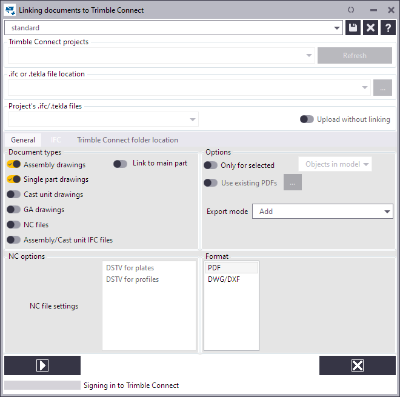Select DSTV for profiles NC setting

point(149,279)
